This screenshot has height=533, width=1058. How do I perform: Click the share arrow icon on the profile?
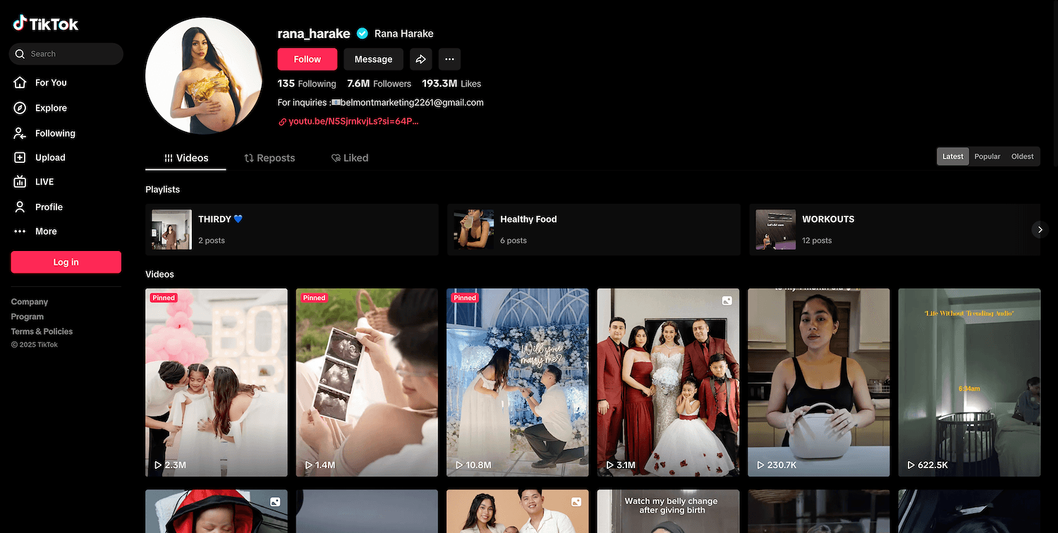[420, 59]
